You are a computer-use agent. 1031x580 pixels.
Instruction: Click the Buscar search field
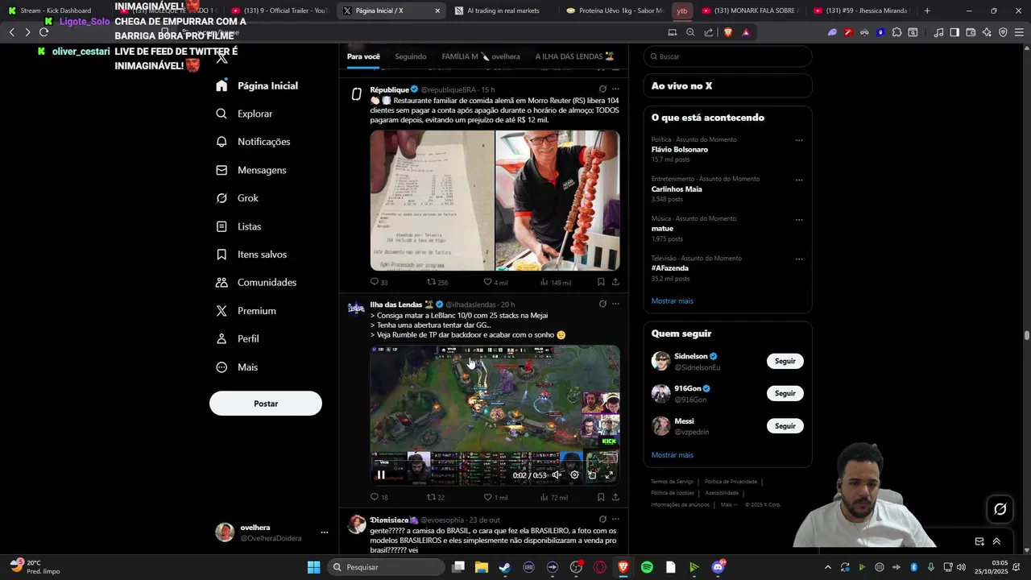tap(727, 56)
